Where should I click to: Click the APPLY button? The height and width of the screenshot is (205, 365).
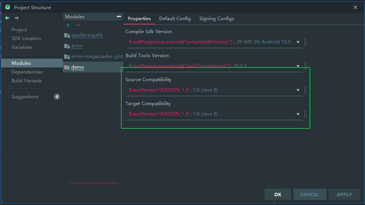(x=344, y=194)
